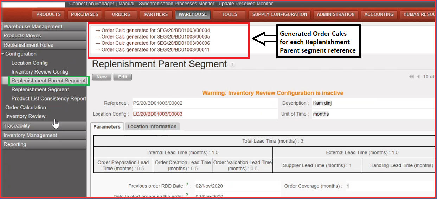Open Product List Consistency Report in sidebar
This screenshot has height=199, width=437.
[49, 98]
